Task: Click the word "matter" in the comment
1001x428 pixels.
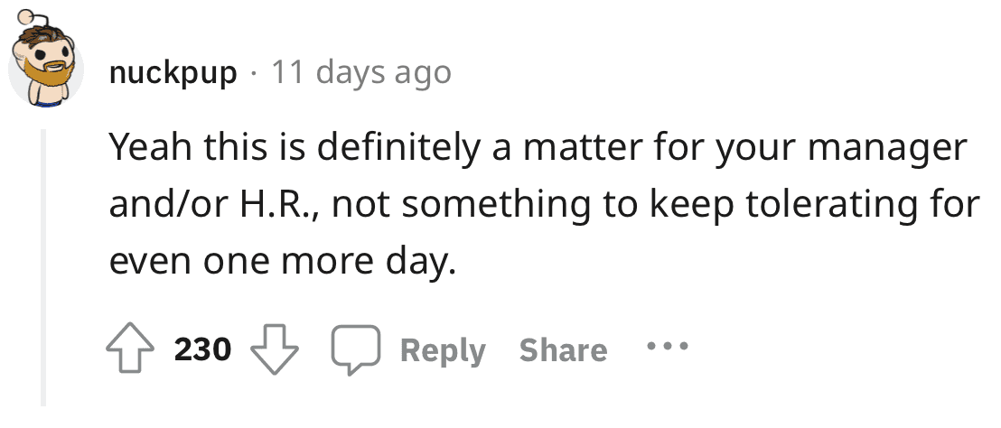Action: pos(578,149)
